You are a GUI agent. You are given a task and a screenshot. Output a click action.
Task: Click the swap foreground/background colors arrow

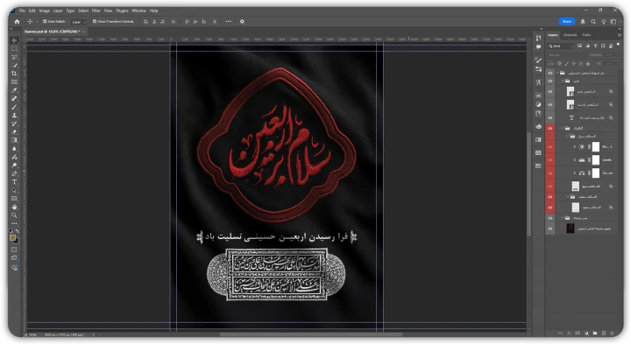point(18,231)
